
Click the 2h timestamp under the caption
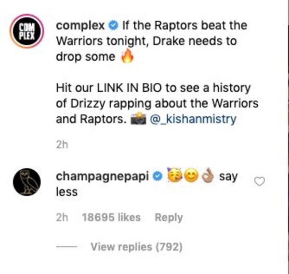click(62, 145)
